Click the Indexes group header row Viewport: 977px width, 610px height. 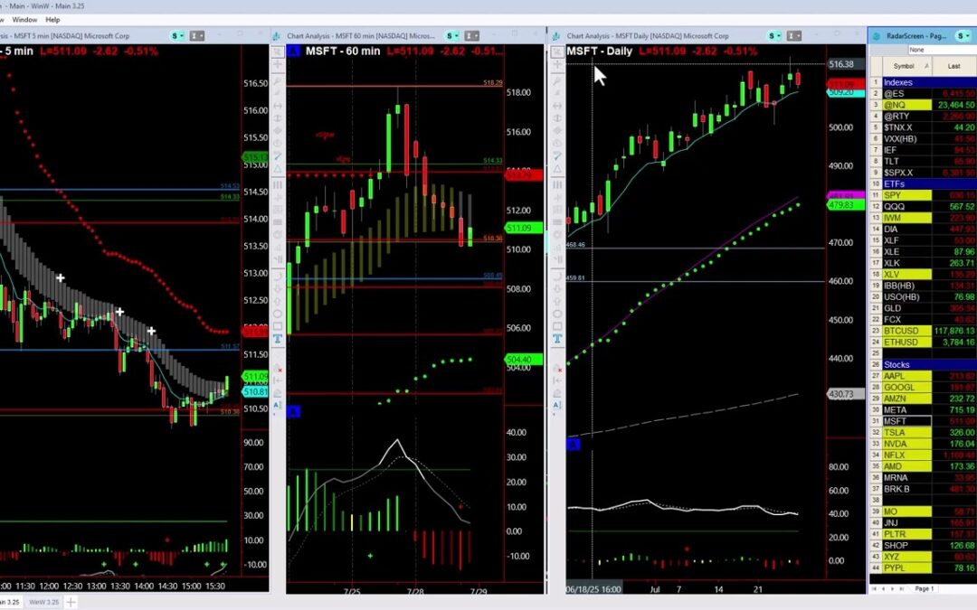tap(929, 82)
